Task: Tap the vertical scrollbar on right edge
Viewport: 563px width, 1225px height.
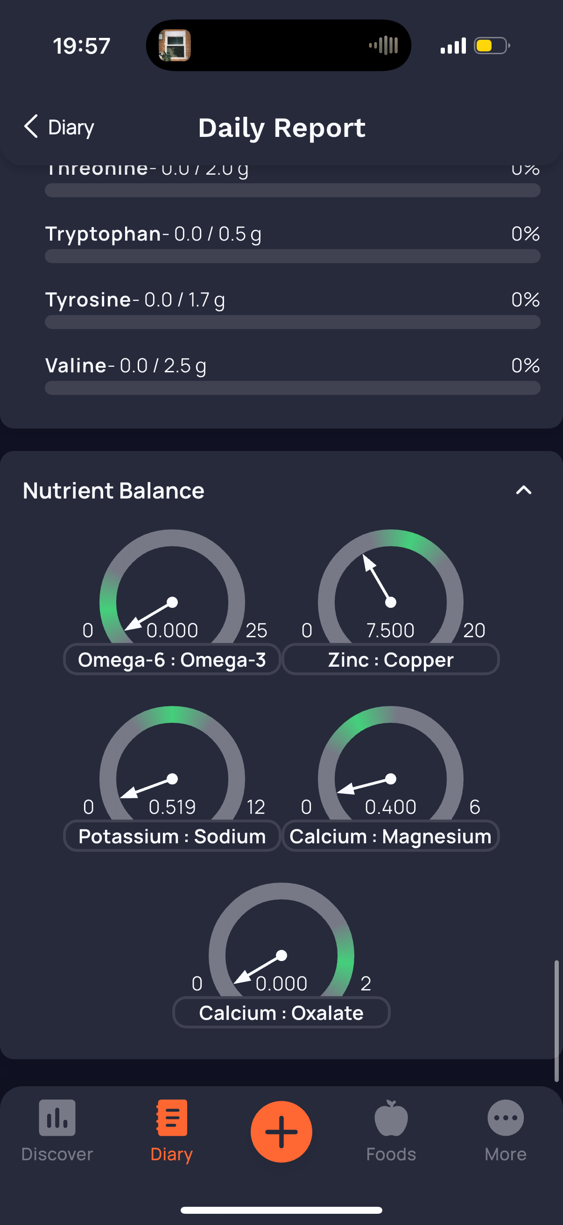Action: point(556,1021)
